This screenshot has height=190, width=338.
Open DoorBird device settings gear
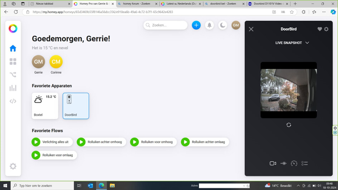326,29
